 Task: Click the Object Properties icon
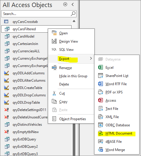(54, 119)
